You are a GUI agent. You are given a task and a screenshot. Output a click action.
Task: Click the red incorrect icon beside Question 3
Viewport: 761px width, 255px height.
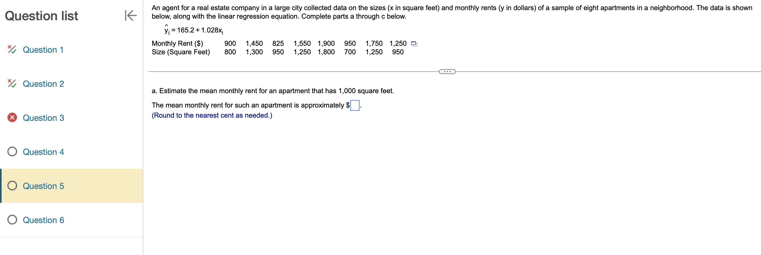point(12,118)
